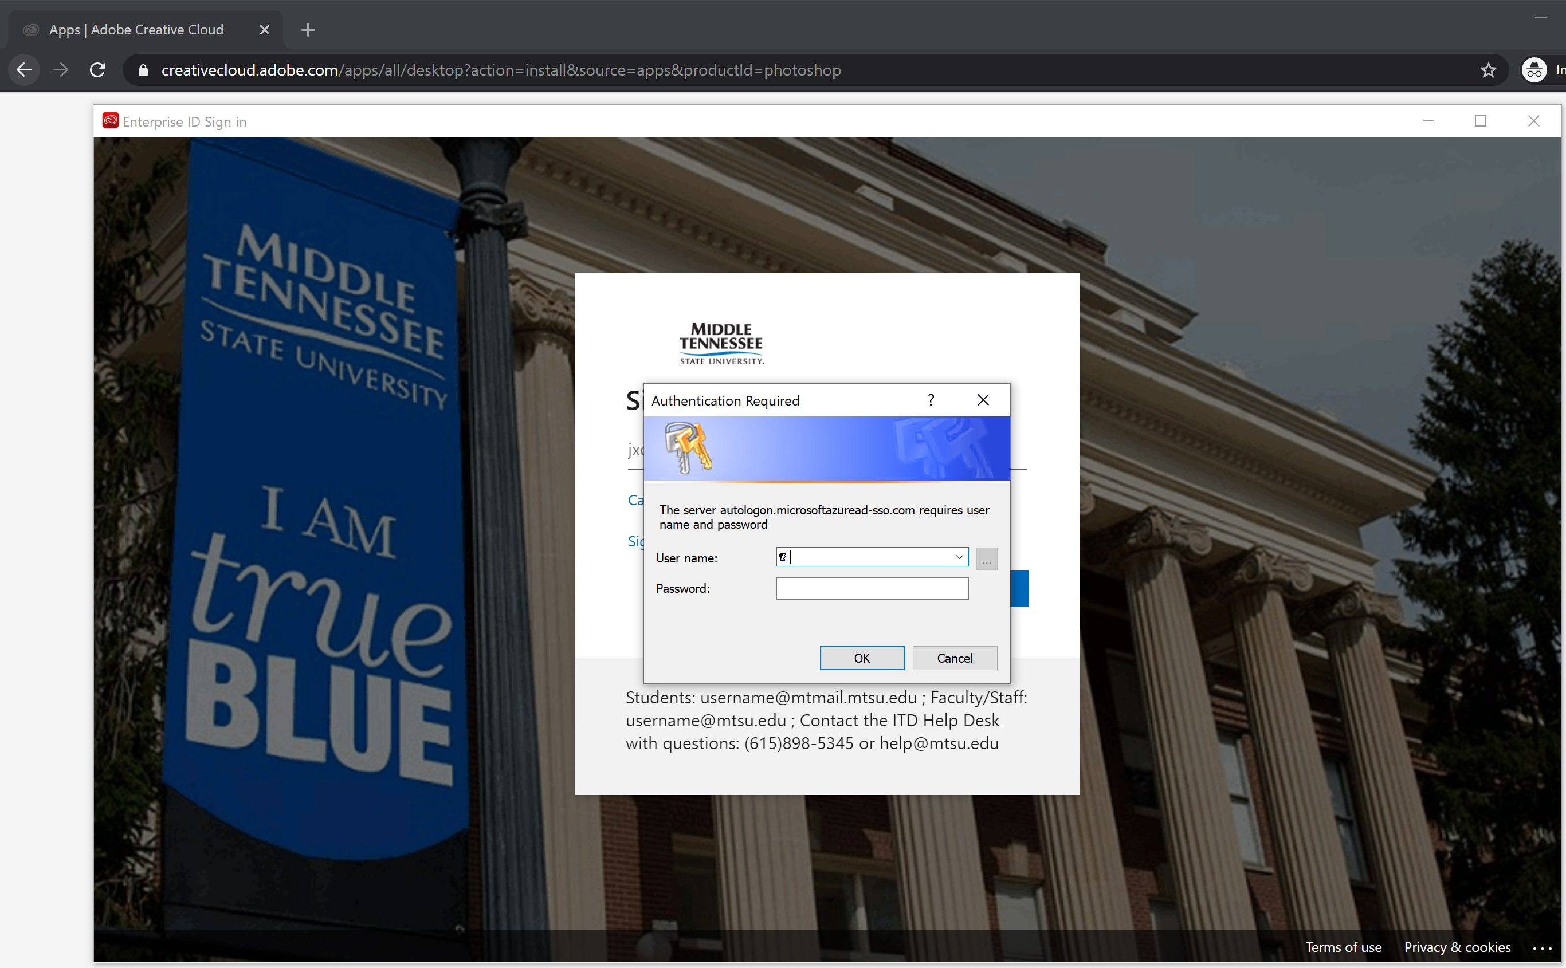Click OK to submit credentials

point(861,658)
